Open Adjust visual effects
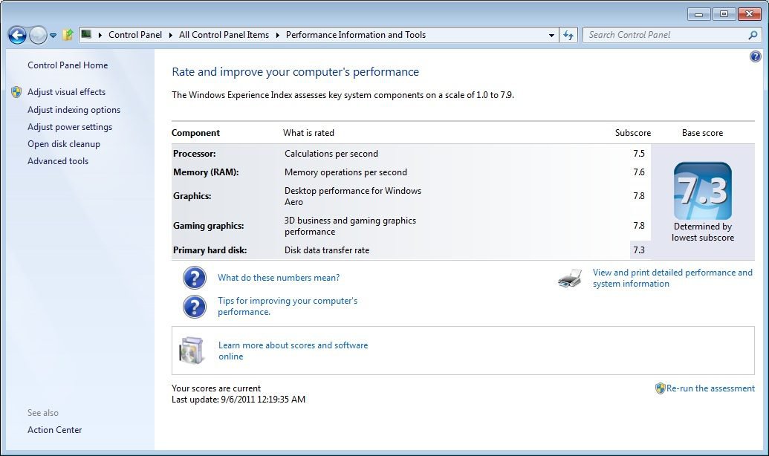The image size is (769, 456). click(66, 92)
